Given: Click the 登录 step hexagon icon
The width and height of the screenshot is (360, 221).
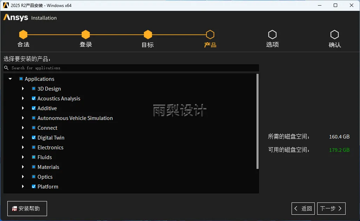Looking at the screenshot, I should coord(86,35).
